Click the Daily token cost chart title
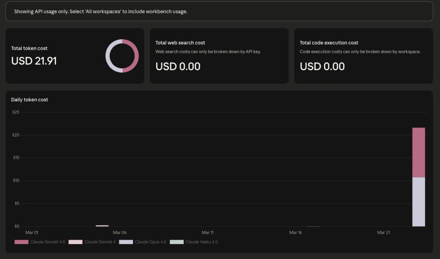The height and width of the screenshot is (259, 440). tap(29, 100)
